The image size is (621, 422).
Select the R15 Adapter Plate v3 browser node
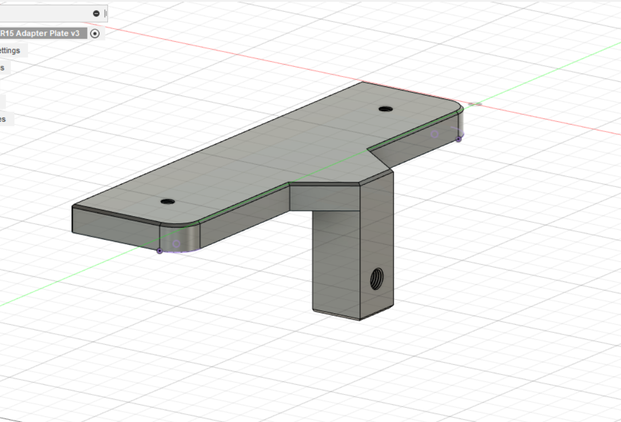[43, 33]
